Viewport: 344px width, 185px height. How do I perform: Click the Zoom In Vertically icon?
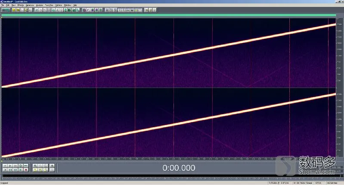click(52, 166)
